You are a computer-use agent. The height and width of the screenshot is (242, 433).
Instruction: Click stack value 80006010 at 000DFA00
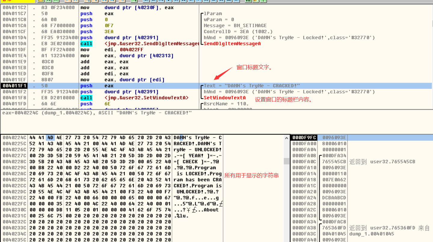(334, 144)
